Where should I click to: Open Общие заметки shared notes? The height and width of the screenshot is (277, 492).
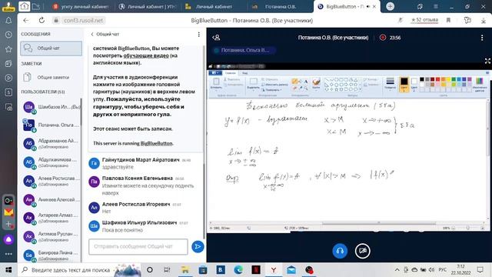click(52, 77)
